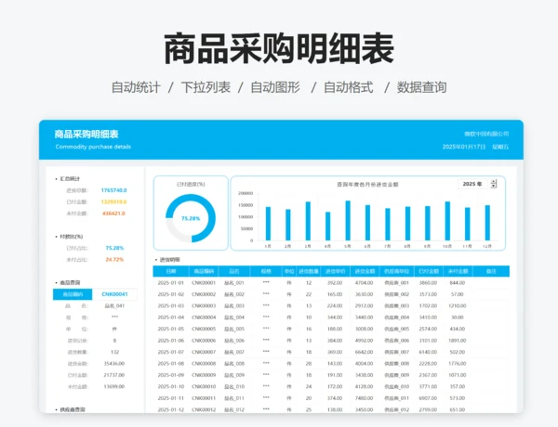Screen dimensions: 558x427
Task: Click the 5月 bar in the chart
Action: pos(348,221)
